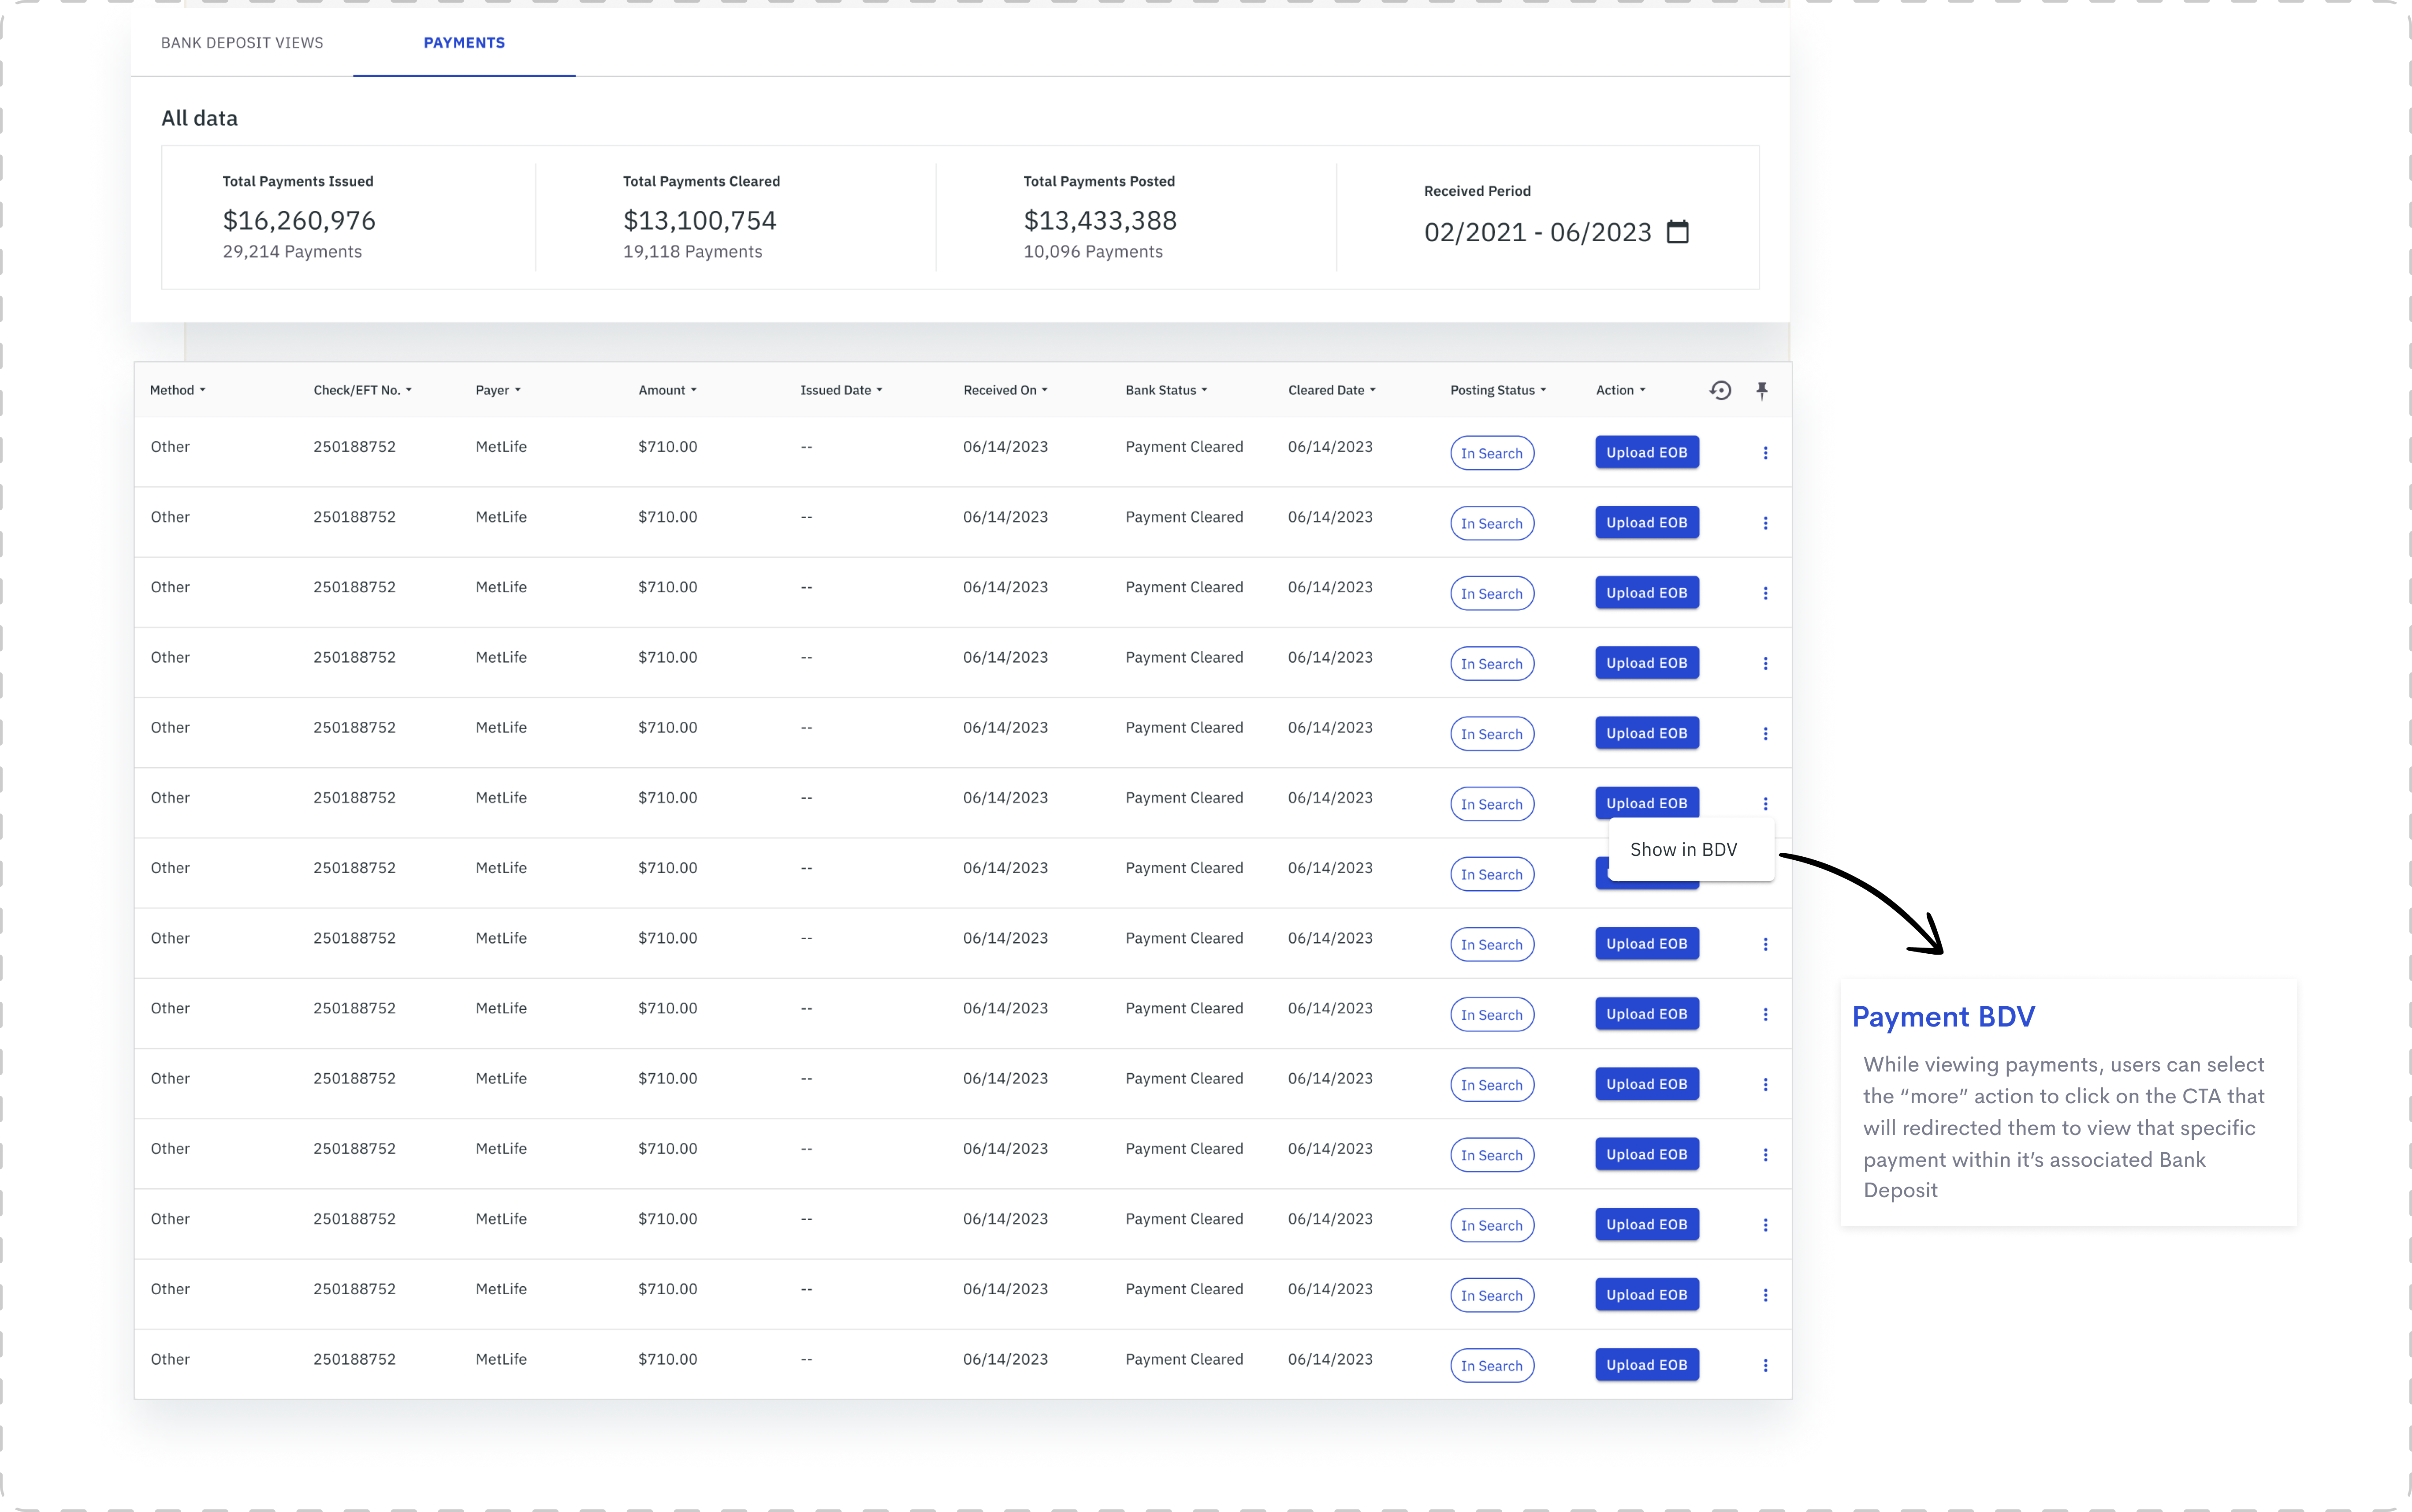Screen dimensions: 2412x1512
Task: Open more options for the last payment row
Action: [x=1765, y=1365]
